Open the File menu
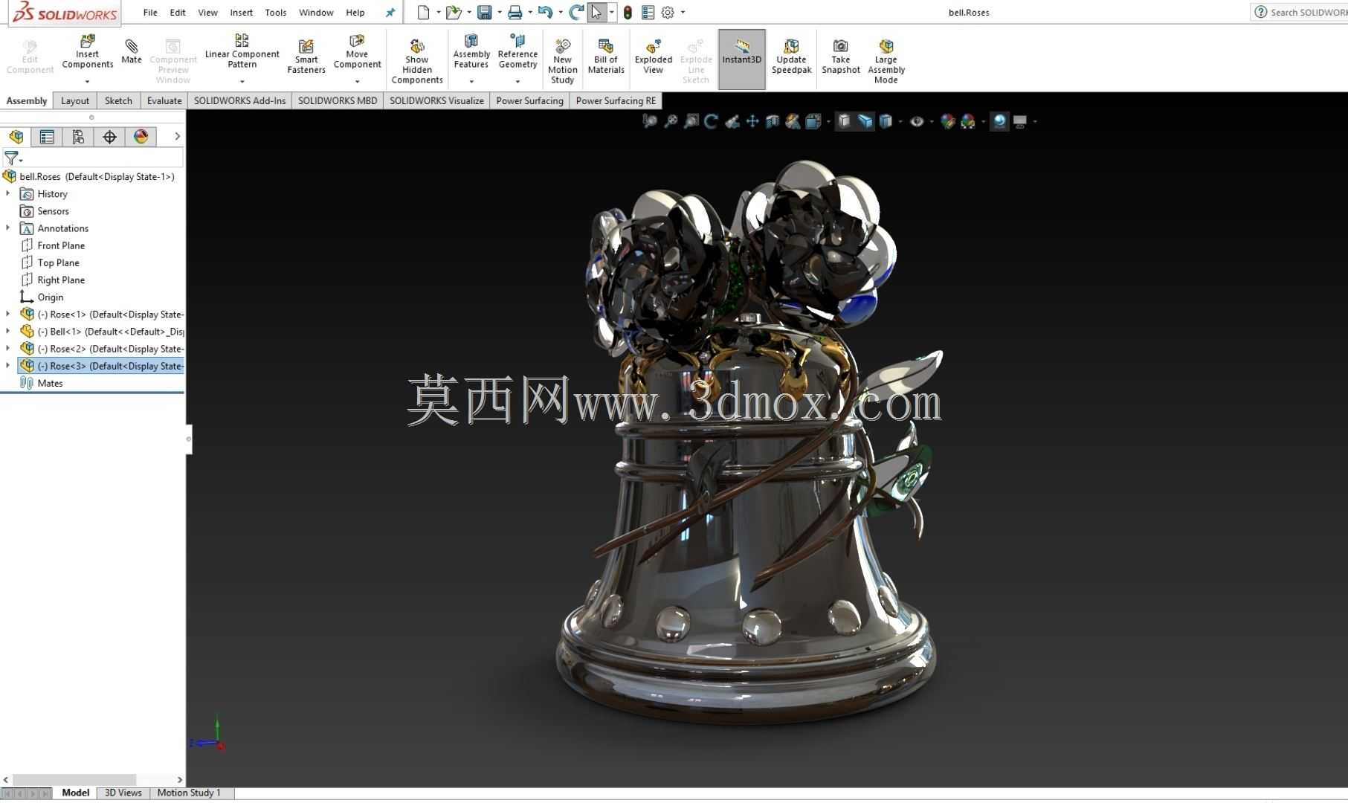 coord(150,13)
